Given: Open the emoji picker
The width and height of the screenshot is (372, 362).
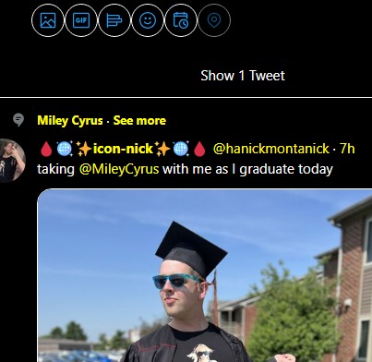Looking at the screenshot, I should coord(148,20).
